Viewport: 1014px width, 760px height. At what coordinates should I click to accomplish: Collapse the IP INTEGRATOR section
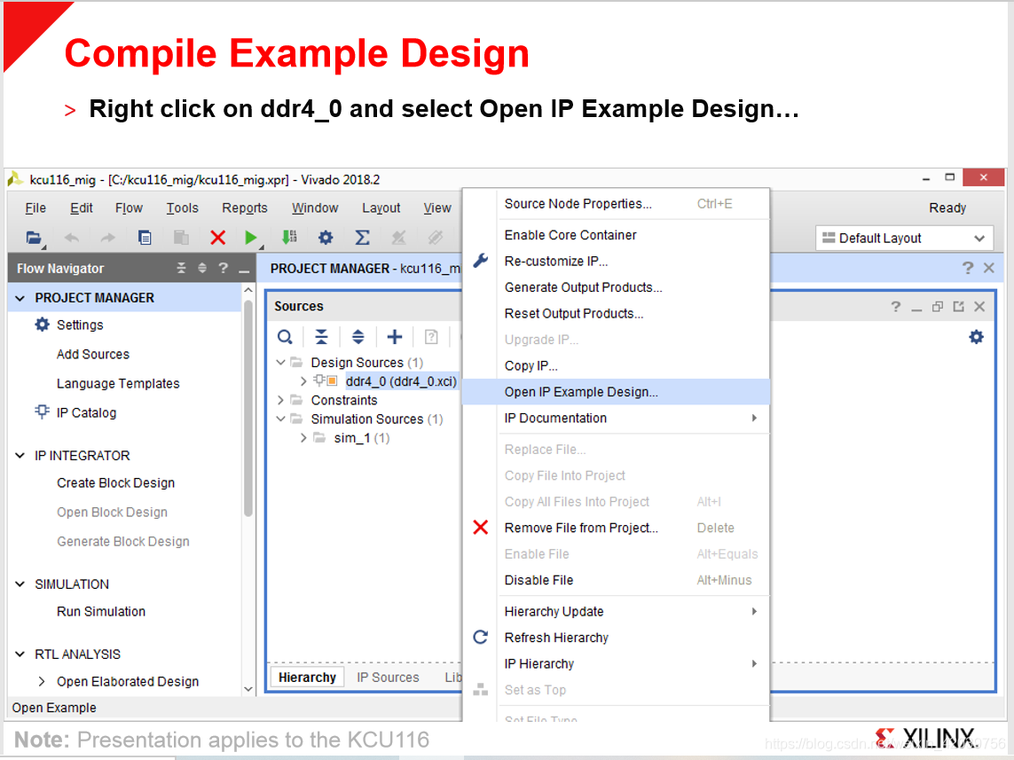20,456
